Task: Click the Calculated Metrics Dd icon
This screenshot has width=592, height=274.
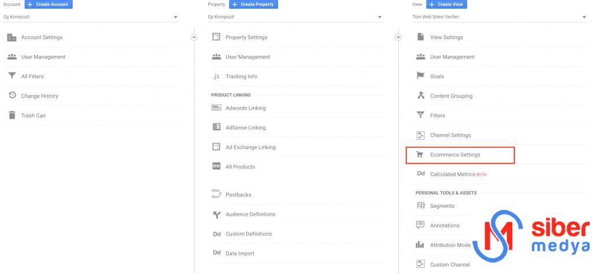Action: (421, 174)
